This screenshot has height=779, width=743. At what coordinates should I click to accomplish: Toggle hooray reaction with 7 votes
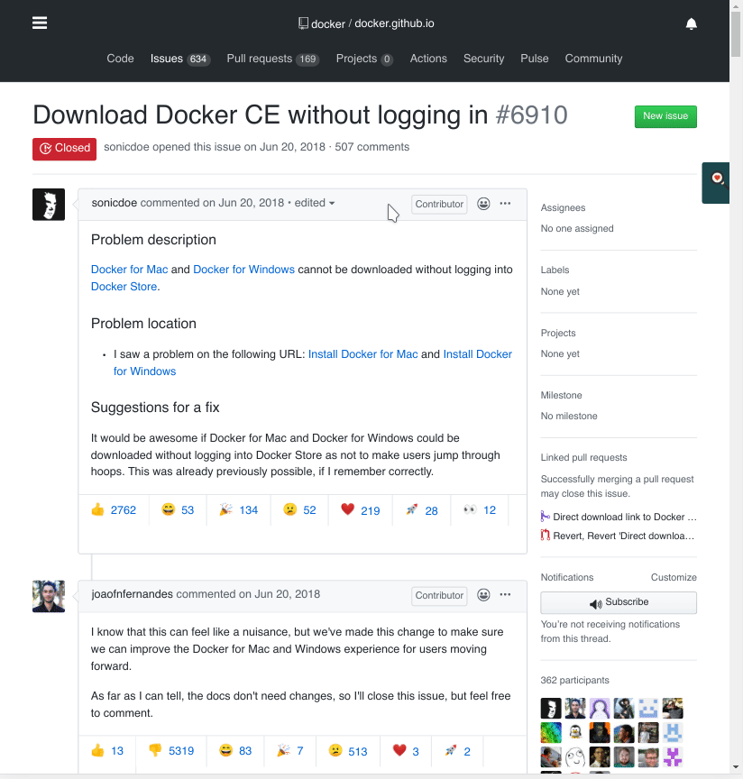click(290, 751)
